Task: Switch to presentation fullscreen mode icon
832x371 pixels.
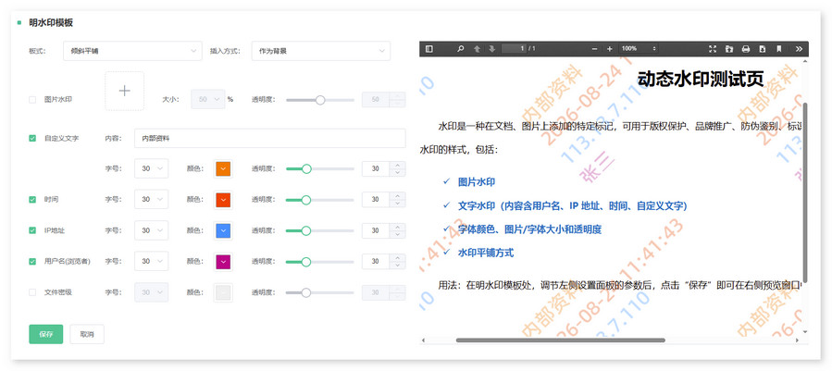Action: (714, 49)
